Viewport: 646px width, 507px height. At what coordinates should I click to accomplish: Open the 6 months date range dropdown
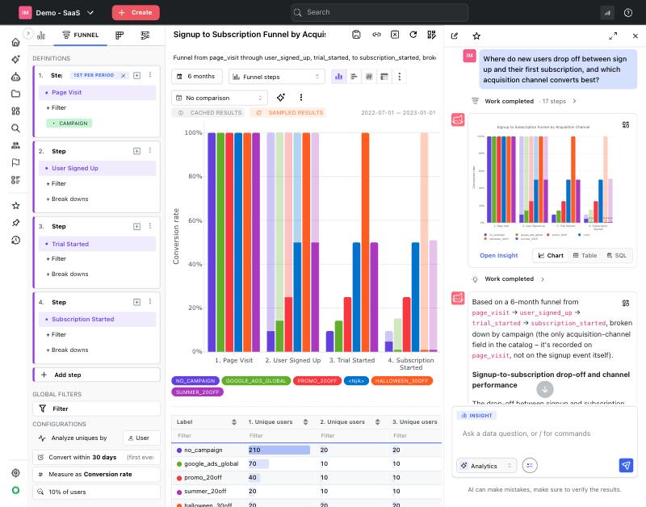point(197,77)
